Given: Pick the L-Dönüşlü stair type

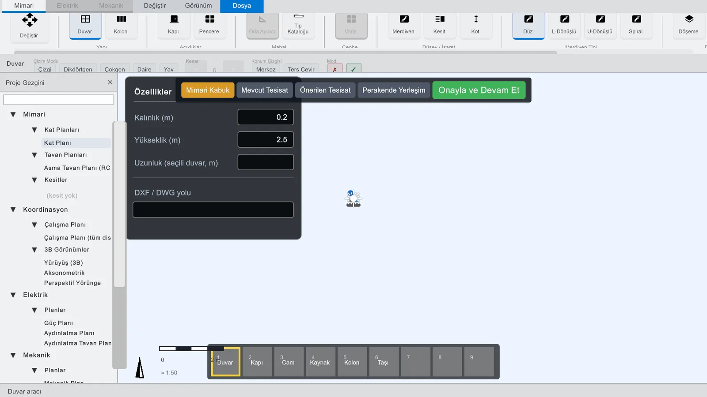Looking at the screenshot, I should [564, 25].
